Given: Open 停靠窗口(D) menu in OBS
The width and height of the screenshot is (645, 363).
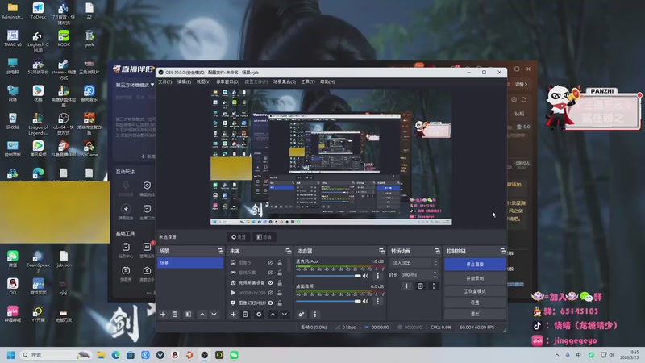Looking at the screenshot, I should (x=227, y=82).
